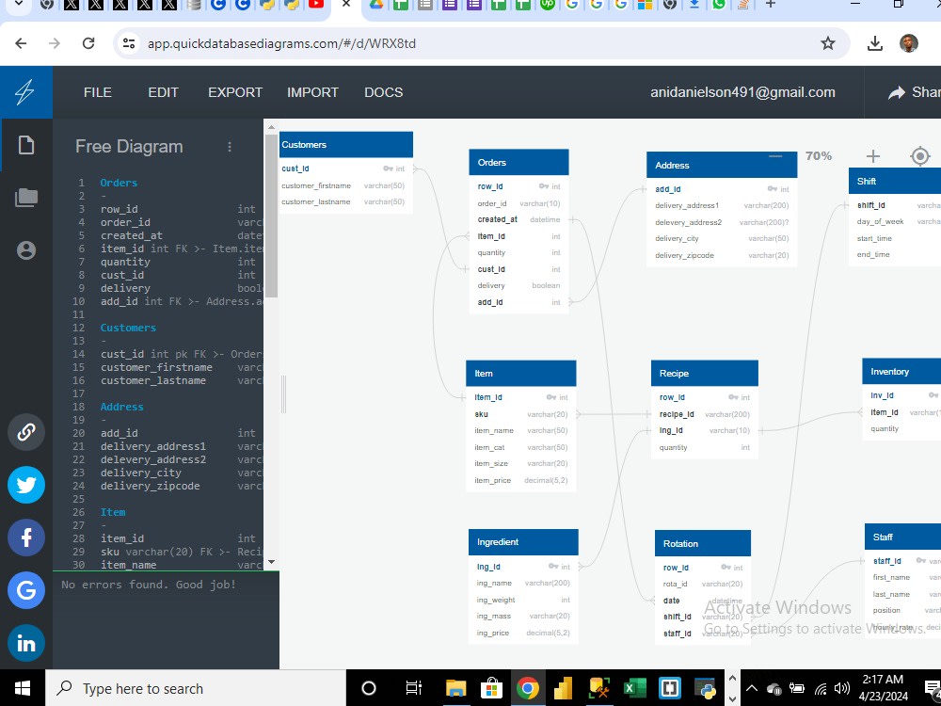Image resolution: width=941 pixels, height=706 pixels.
Task: Click the 'No errors found. Good job!' message
Action: pyautogui.click(x=149, y=585)
